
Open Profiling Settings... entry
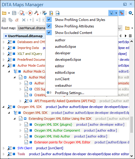[x=69, y=93]
